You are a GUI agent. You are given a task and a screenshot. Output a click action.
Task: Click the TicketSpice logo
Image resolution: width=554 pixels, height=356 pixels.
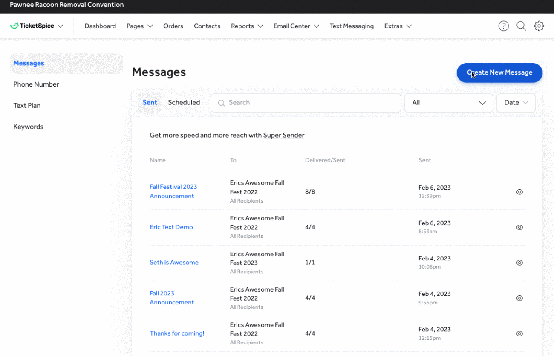pos(32,26)
